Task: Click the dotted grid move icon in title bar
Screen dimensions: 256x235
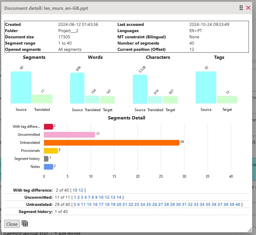Action: tap(241, 8)
